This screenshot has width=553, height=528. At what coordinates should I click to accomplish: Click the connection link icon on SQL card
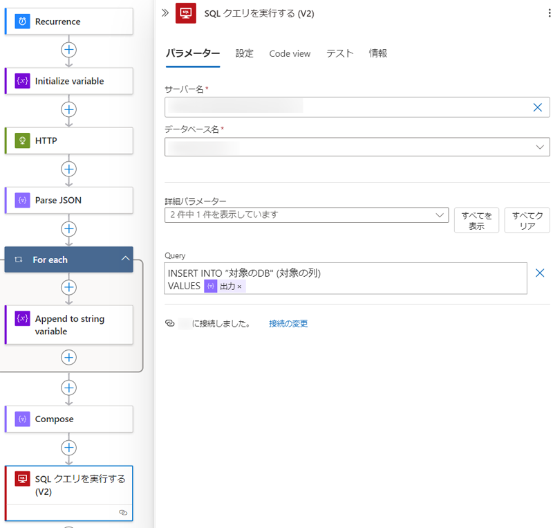[x=123, y=513]
